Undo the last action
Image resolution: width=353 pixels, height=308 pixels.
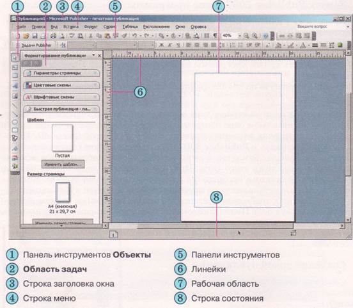coord(135,35)
